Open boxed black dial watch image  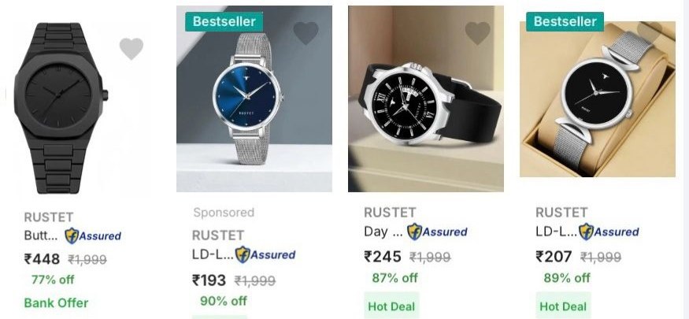coord(598,99)
